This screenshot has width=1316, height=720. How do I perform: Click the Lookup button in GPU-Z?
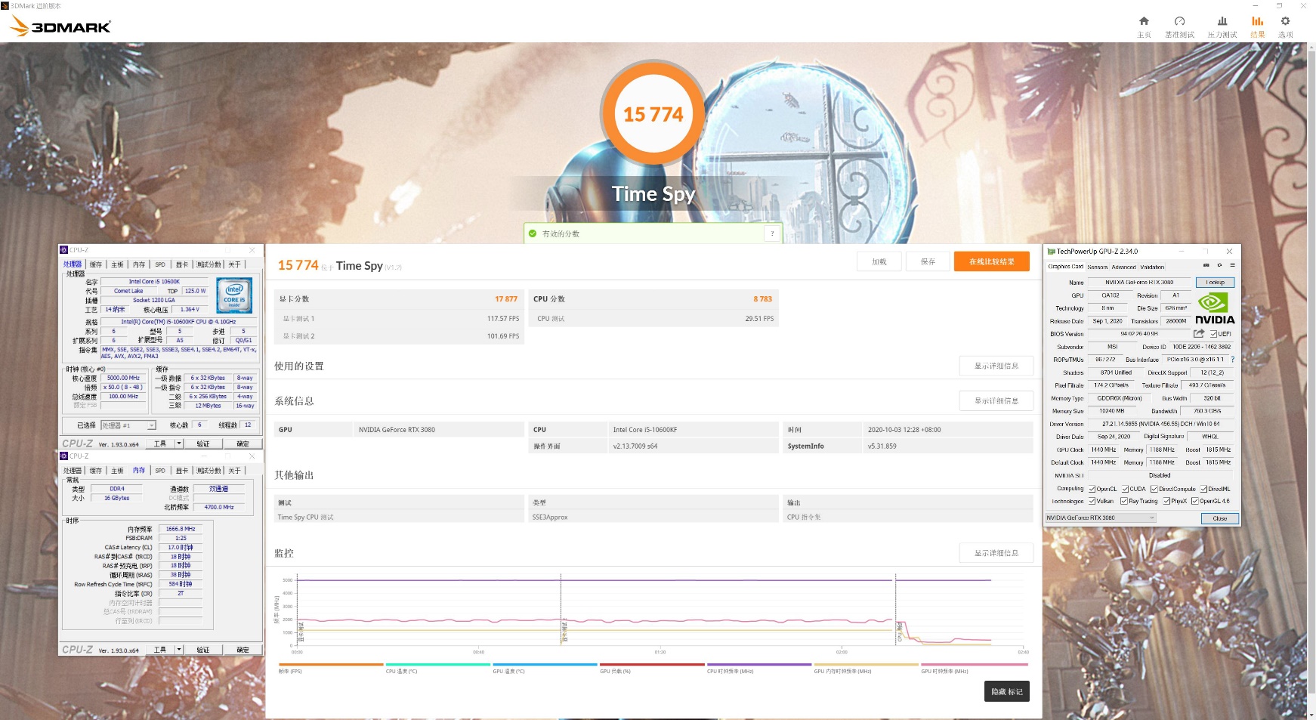coord(1215,283)
